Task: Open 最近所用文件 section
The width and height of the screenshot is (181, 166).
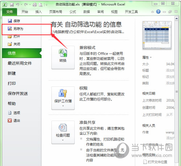Action: click(x=20, y=63)
